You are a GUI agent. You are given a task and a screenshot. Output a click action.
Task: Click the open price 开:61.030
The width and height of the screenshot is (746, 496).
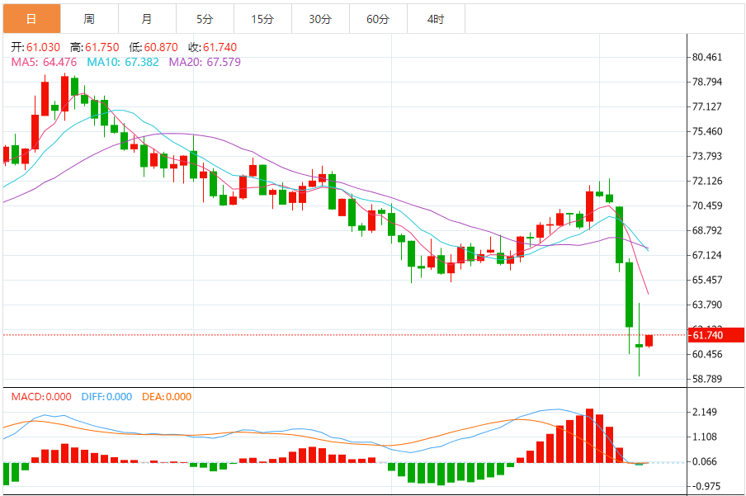click(35, 47)
